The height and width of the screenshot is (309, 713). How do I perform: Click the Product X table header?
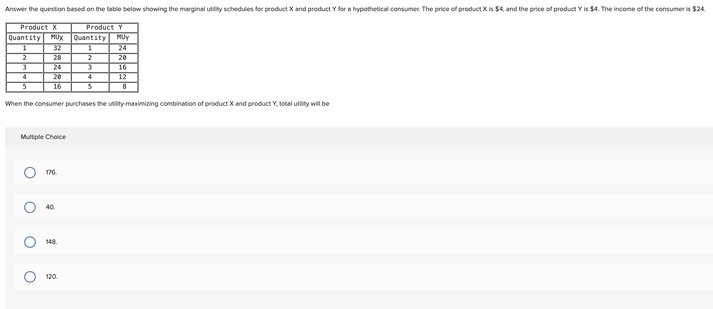[x=39, y=27]
